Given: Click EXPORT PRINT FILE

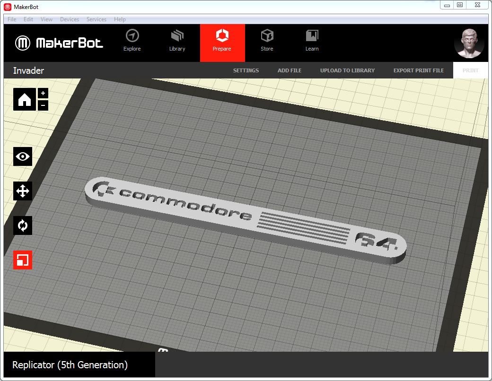Looking at the screenshot, I should pyautogui.click(x=419, y=70).
